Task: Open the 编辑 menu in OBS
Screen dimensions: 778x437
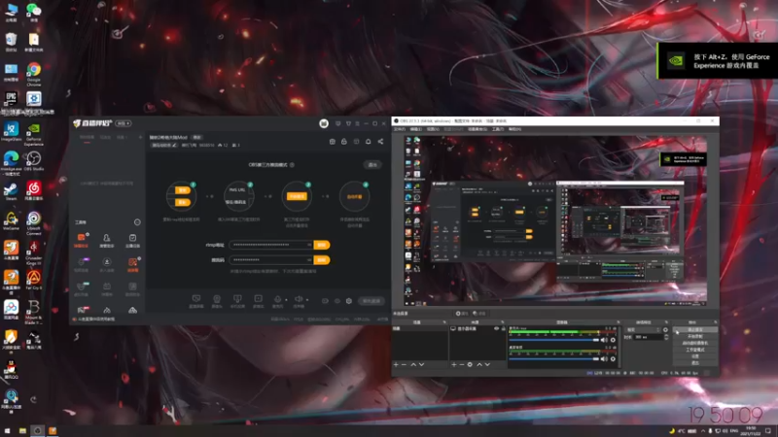Action: click(416, 129)
